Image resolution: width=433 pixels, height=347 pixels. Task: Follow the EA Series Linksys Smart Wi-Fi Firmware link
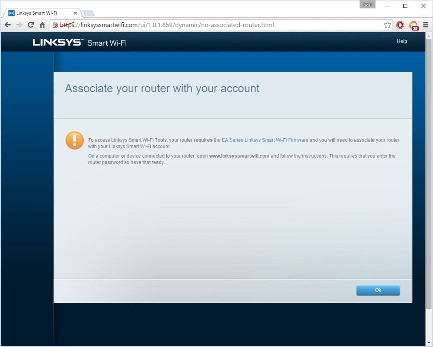pos(265,140)
